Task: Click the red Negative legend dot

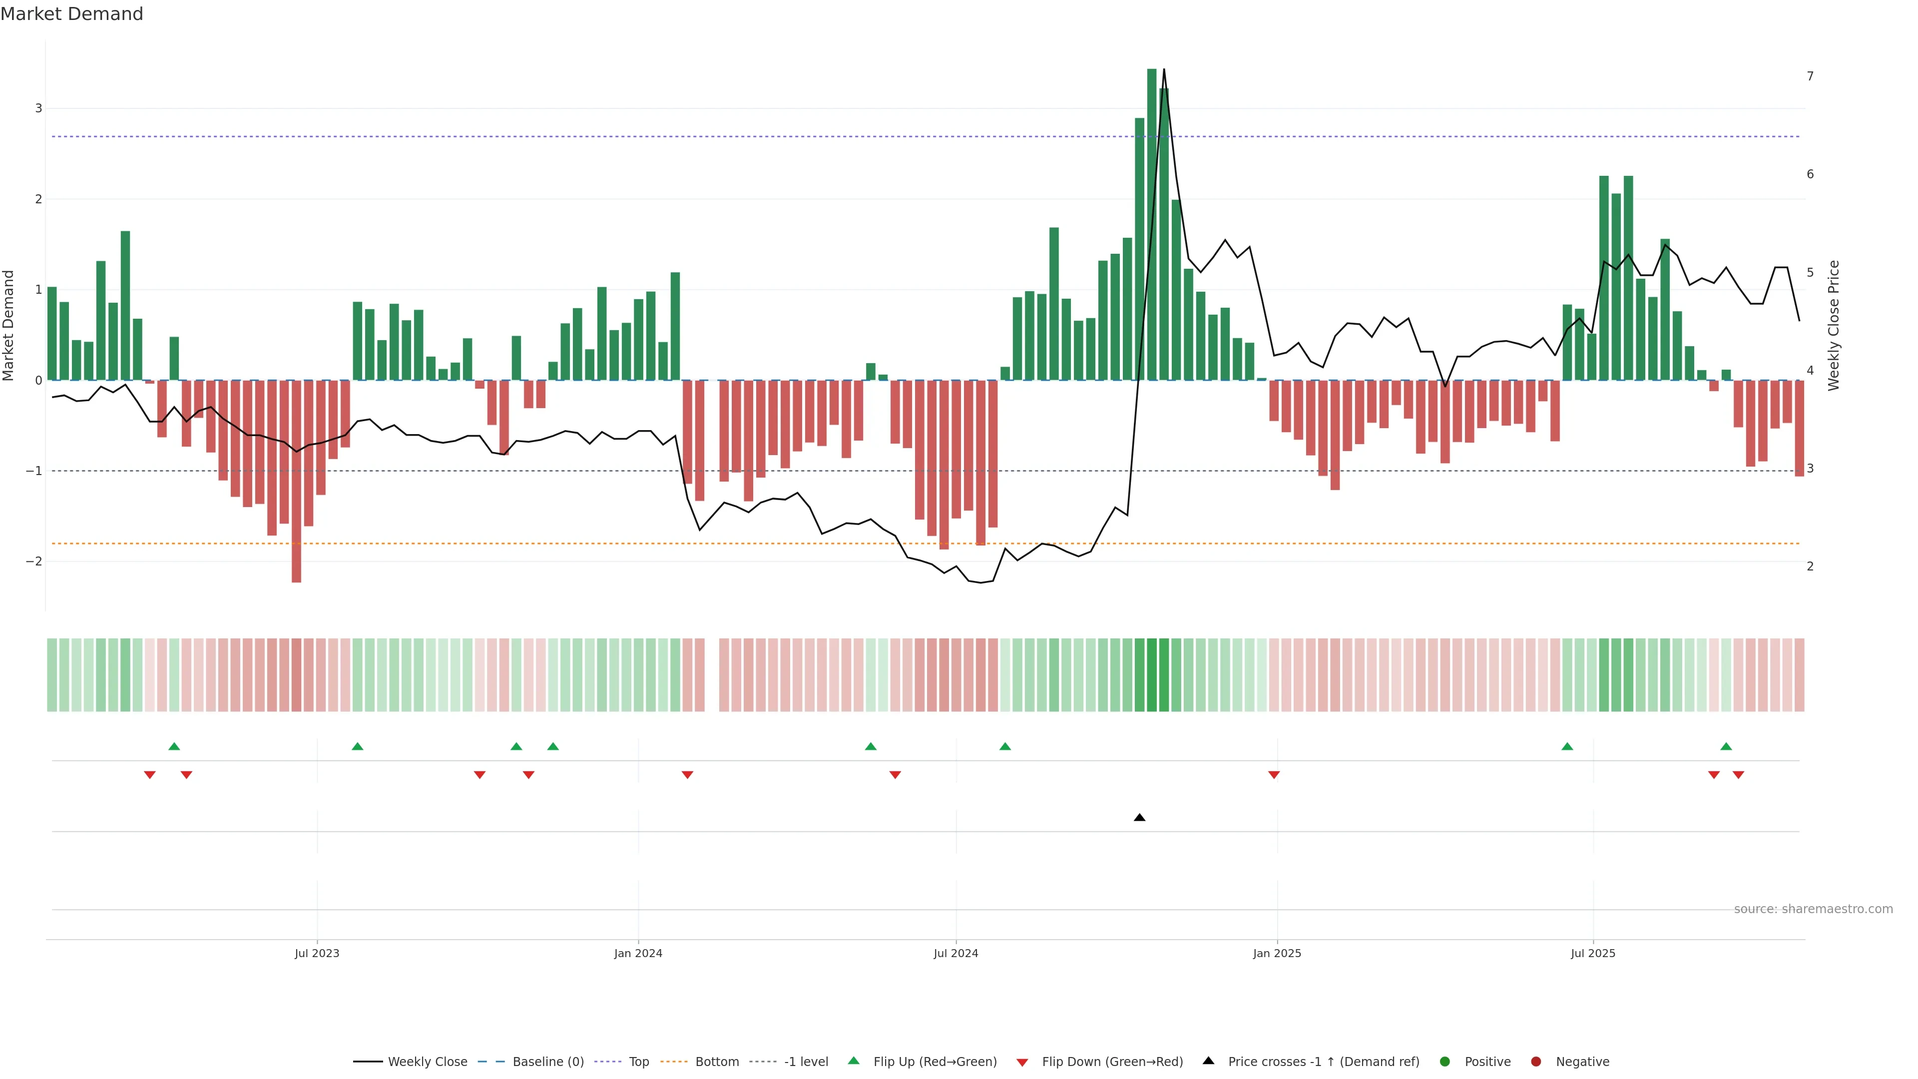Action: tap(1536, 1062)
